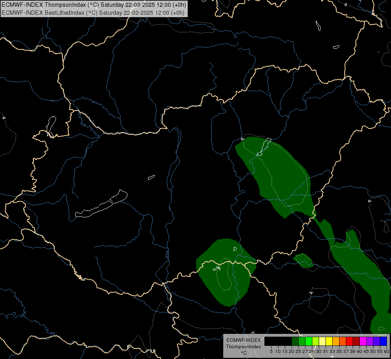Click legend tick value '50'
Viewport: 391px width, 359px height.
373,351
